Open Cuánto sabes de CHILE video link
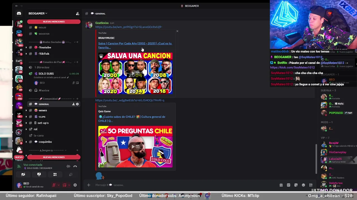357x200 pixels. (132, 119)
